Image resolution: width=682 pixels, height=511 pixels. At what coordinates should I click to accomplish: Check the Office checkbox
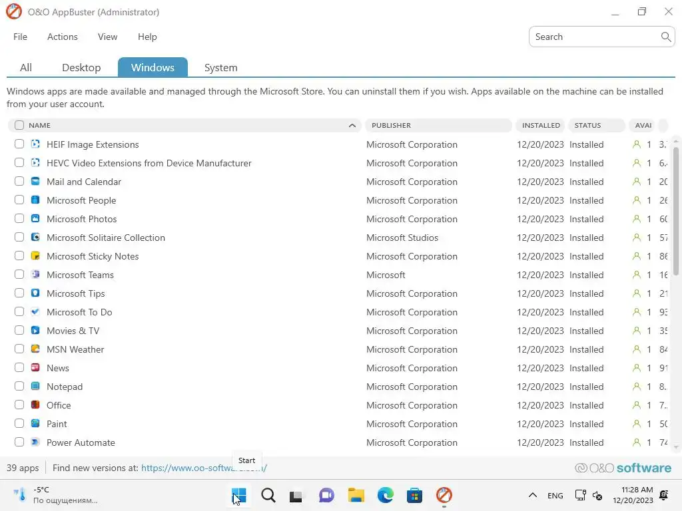(x=19, y=405)
